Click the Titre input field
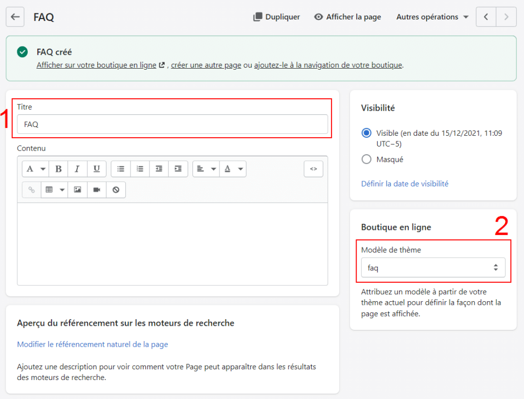524x399 pixels. [172, 124]
